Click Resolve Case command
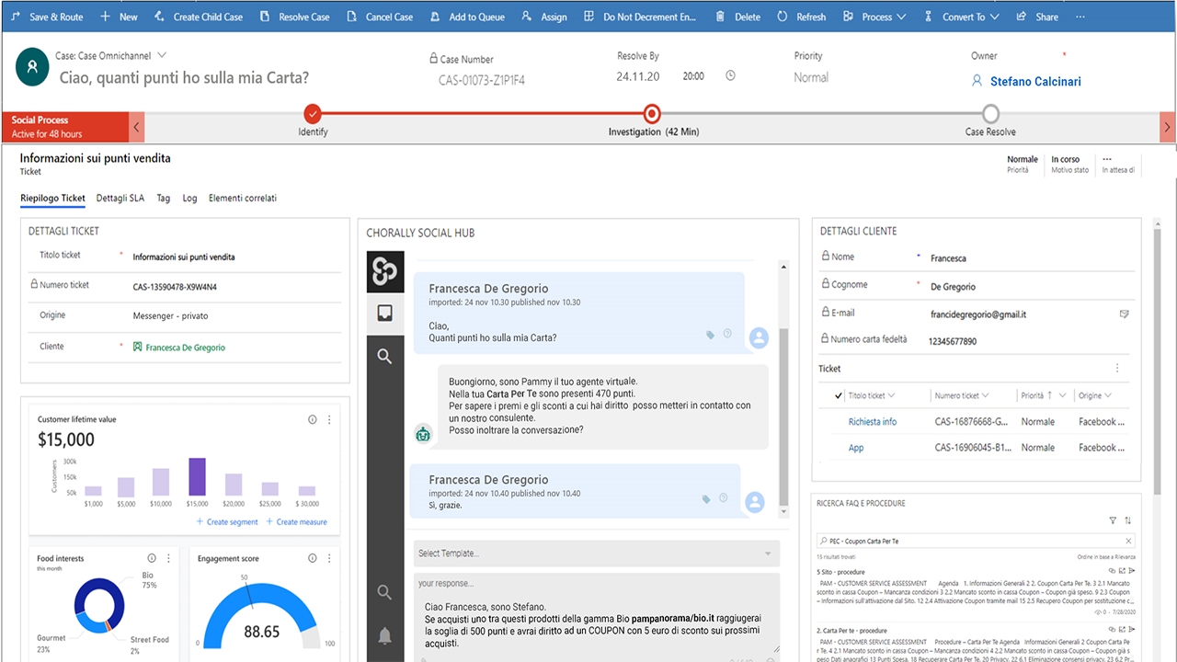The image size is (1177, 662). coord(294,17)
